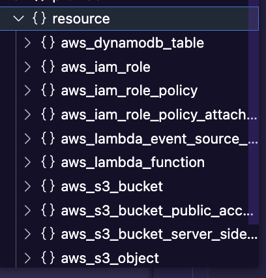Select the resource outline label

tap(81, 19)
